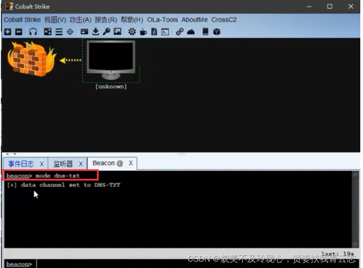Viewport: 363px width, 268px height.
Task: Click the coffee cup Java applet icon
Action: tap(143, 32)
